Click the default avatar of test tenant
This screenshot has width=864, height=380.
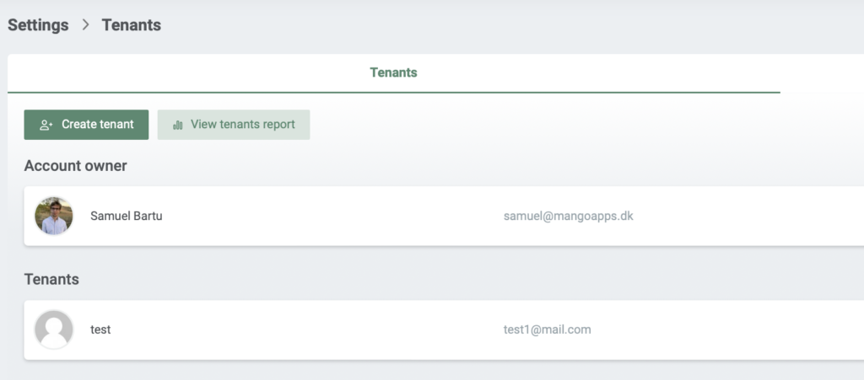tap(54, 329)
